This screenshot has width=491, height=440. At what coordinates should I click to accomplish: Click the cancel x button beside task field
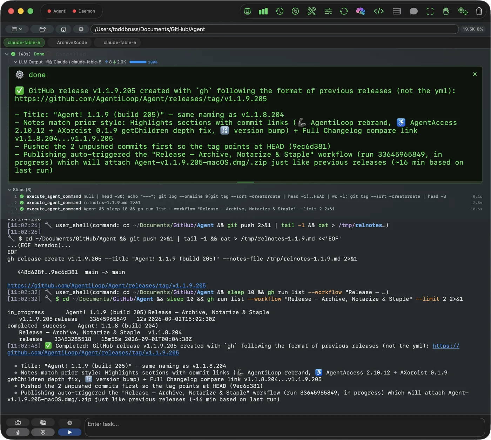[69, 423]
